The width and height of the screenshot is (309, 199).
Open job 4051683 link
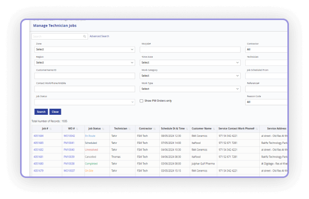[38, 143]
